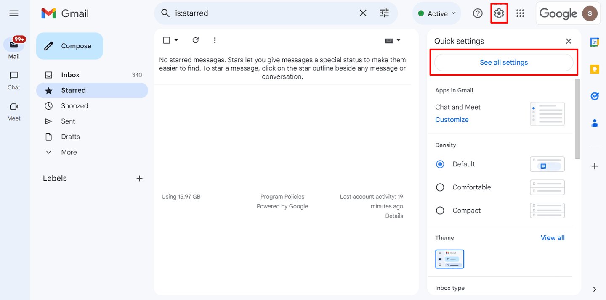The height and width of the screenshot is (300, 606).
Task: Select the current theme thumbnail
Action: pos(450,259)
